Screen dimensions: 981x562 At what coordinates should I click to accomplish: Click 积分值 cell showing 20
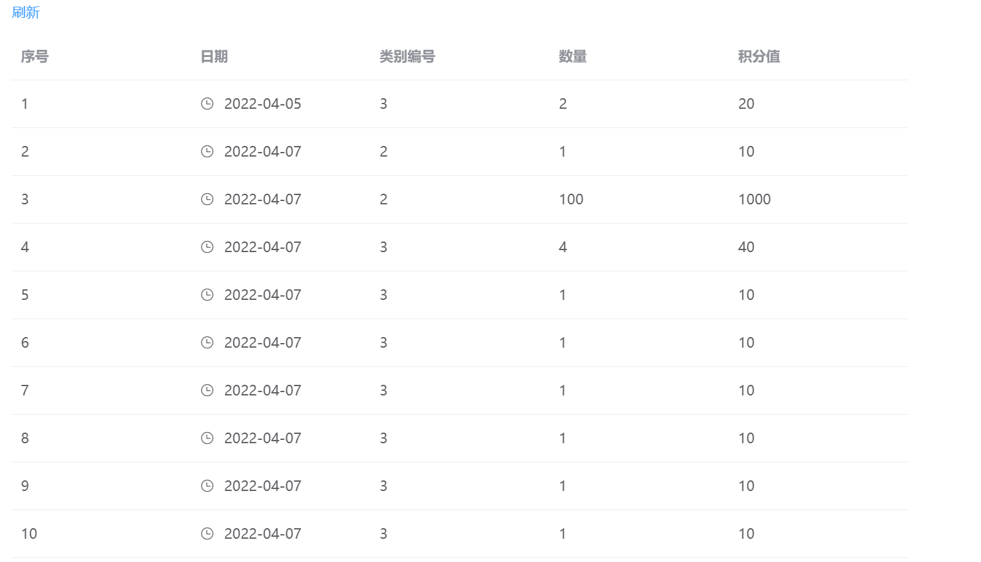coord(747,104)
